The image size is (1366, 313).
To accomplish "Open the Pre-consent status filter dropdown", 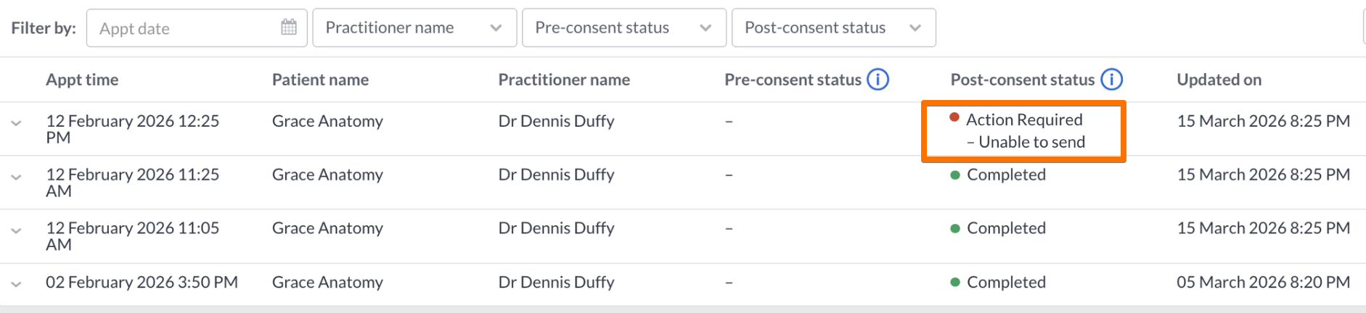I will [x=624, y=28].
